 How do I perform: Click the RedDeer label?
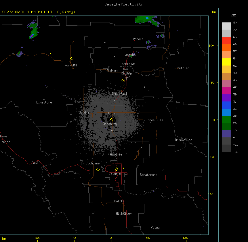coord(127,73)
